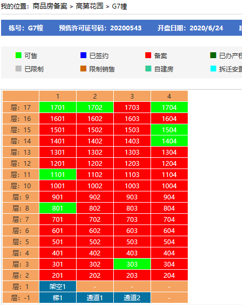The image size is (242, 305).
Task: Click the teal 自建房 legend swatch
Action: pos(148,68)
